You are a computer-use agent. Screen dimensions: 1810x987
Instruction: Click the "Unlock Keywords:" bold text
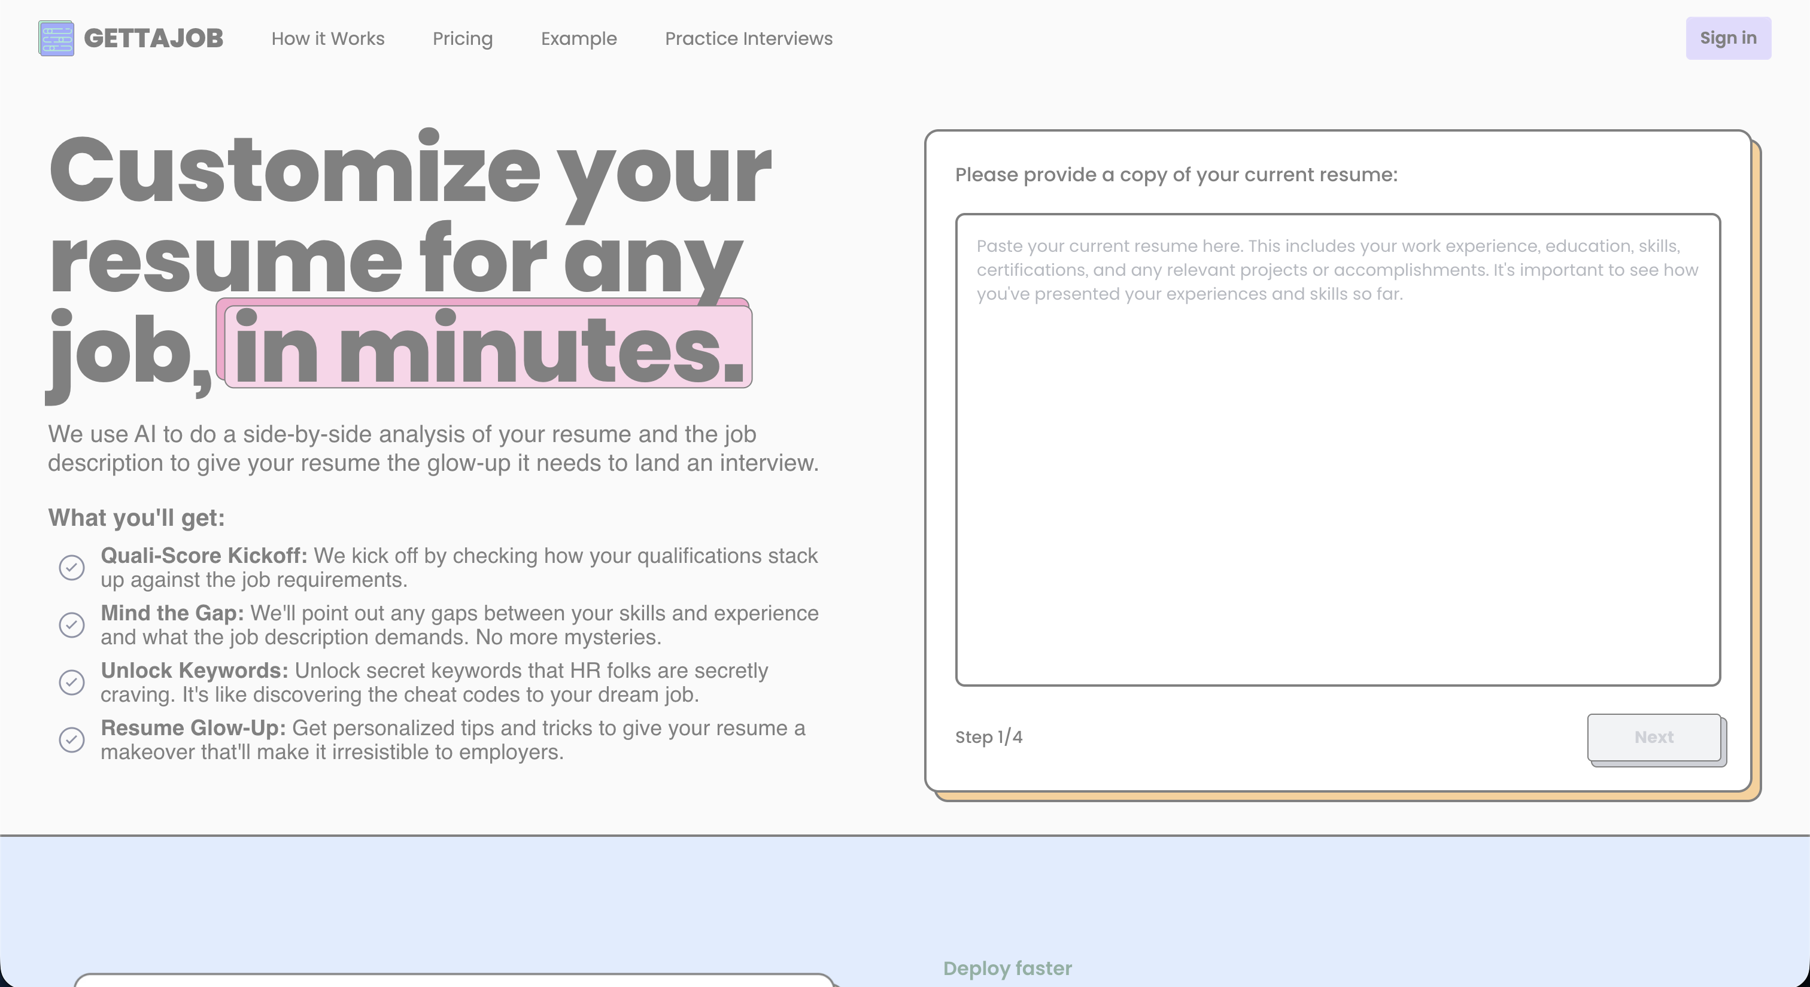click(195, 671)
